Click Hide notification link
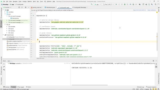Screen dimensions: 160x90 pos(152,10)
